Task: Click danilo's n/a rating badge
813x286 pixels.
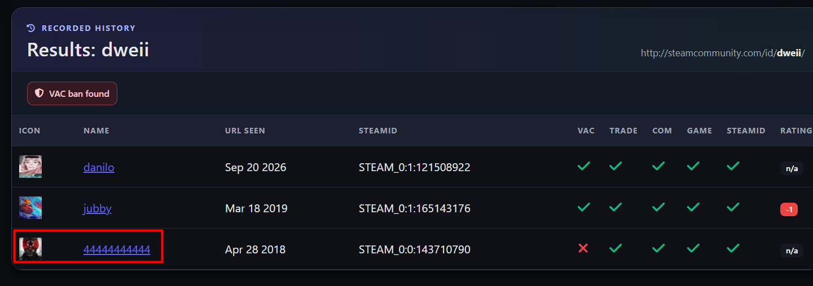Action: 792,168
